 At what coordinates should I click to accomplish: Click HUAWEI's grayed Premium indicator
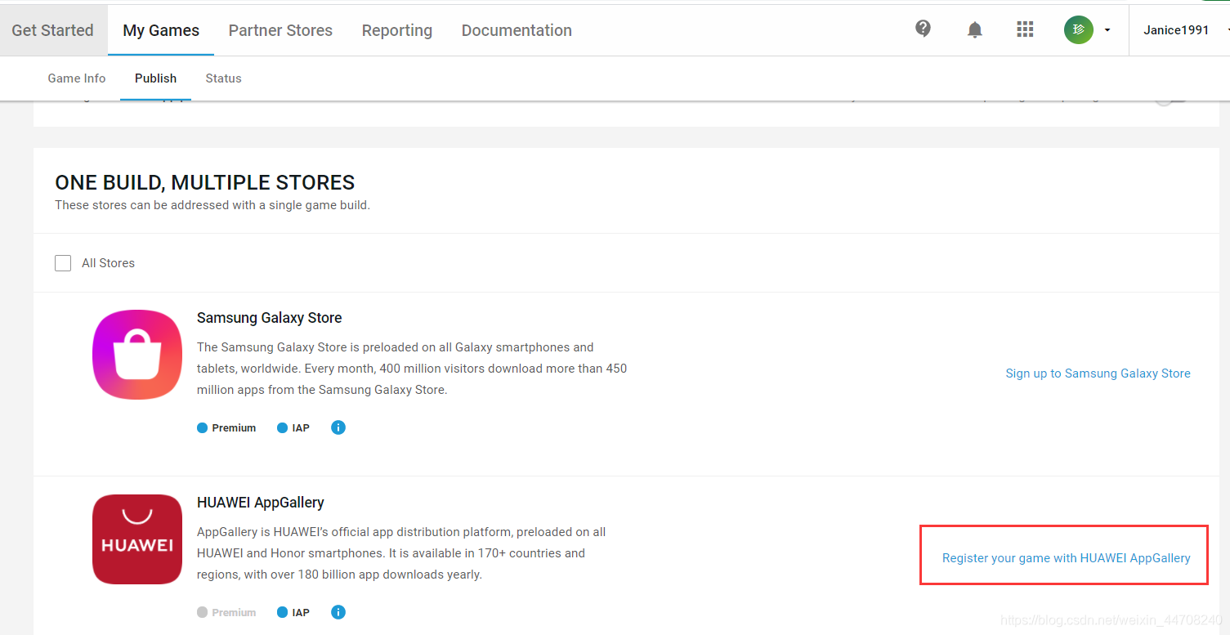pyautogui.click(x=226, y=612)
